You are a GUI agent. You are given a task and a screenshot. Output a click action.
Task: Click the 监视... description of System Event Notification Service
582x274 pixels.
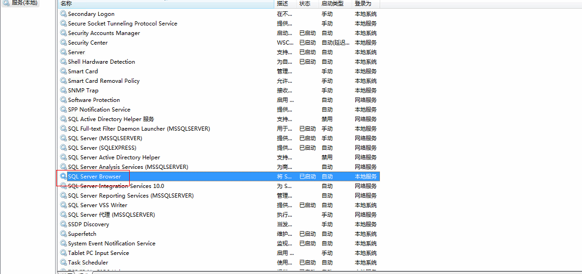[x=284, y=243]
